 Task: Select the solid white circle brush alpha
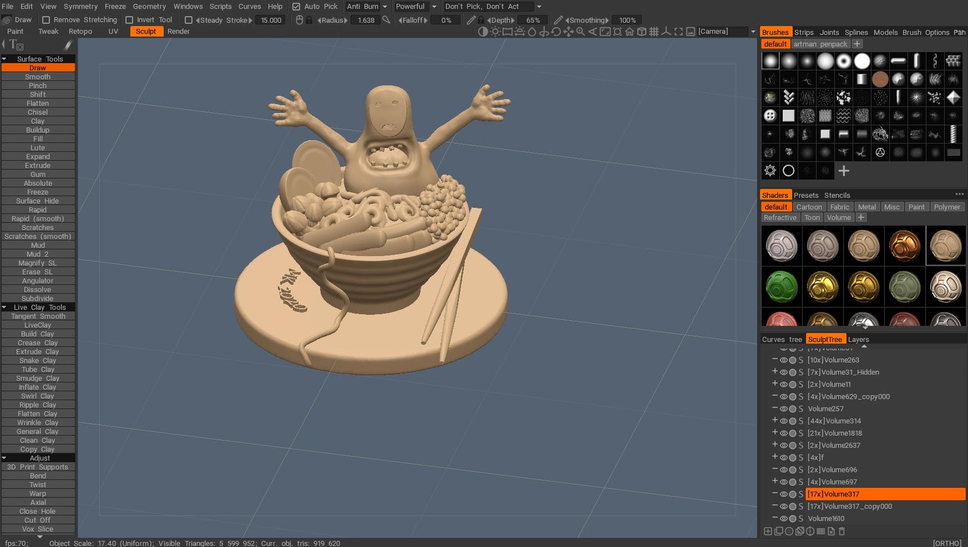(x=862, y=61)
